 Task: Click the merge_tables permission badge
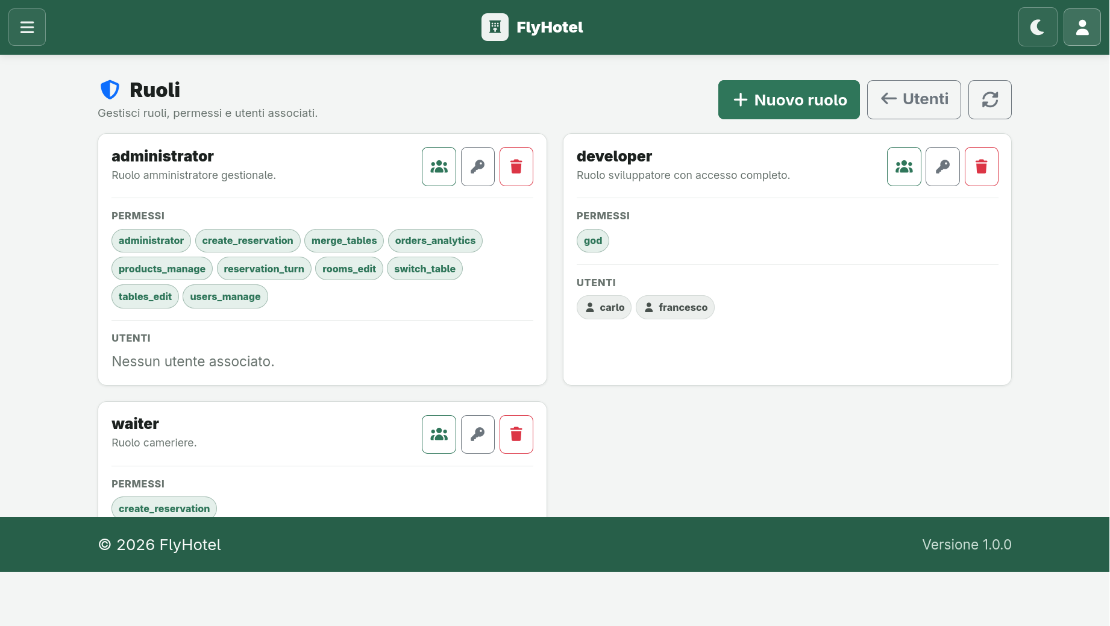(x=344, y=241)
